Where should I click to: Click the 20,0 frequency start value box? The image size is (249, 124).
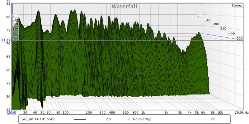(x=12, y=112)
